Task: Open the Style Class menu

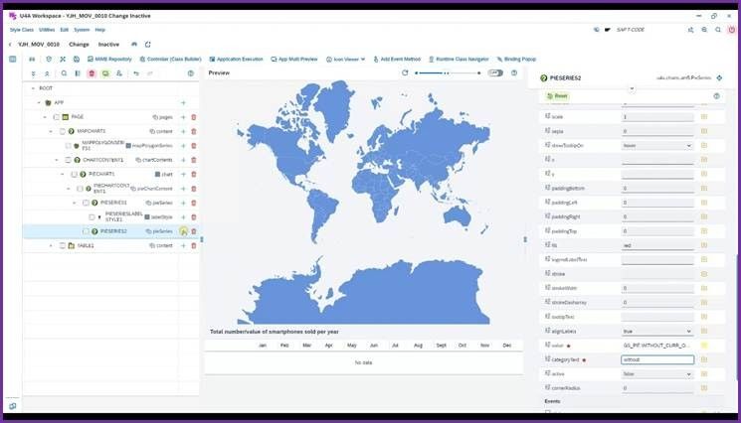Action: [22, 29]
